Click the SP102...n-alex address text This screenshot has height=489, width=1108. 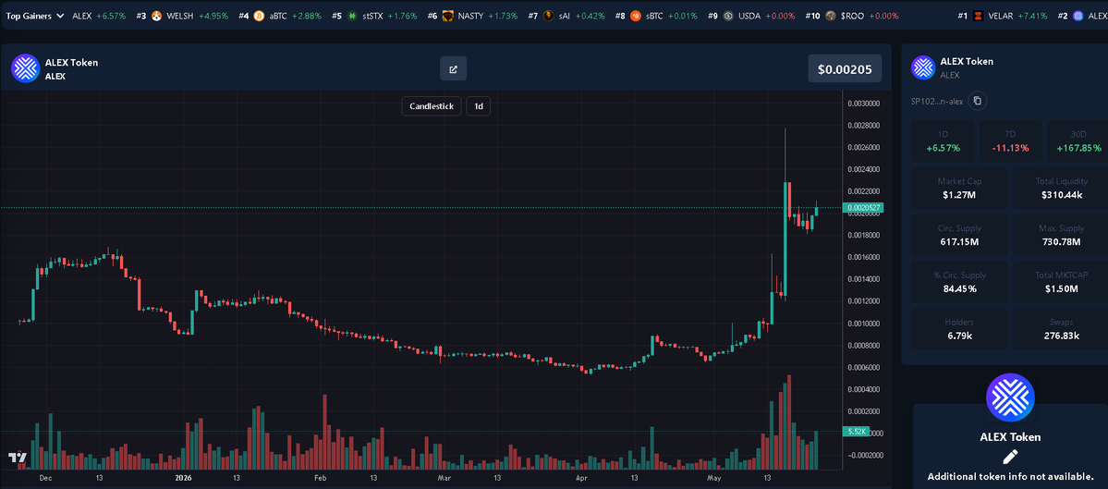937,101
